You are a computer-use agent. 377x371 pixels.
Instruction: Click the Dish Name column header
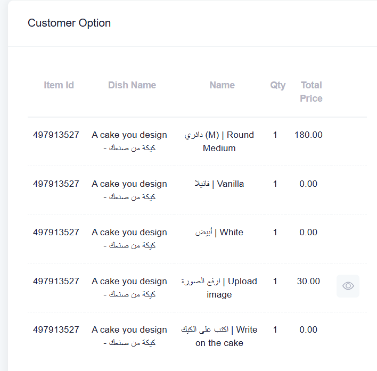(x=132, y=85)
